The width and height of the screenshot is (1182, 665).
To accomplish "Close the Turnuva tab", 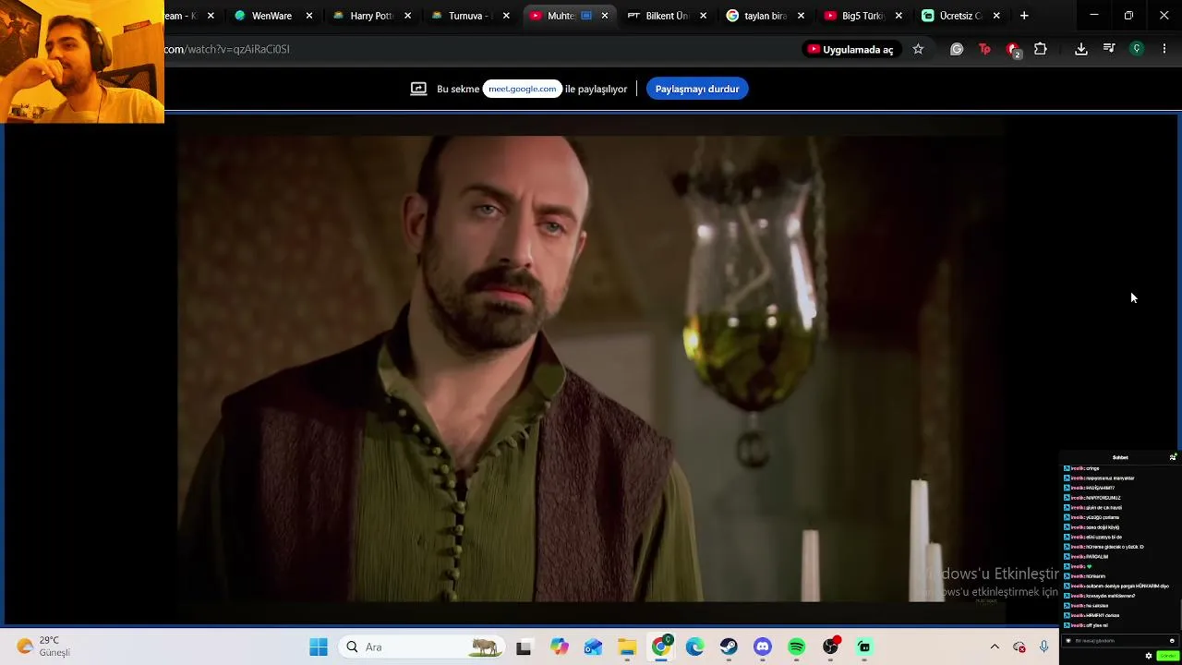I will coord(506,16).
